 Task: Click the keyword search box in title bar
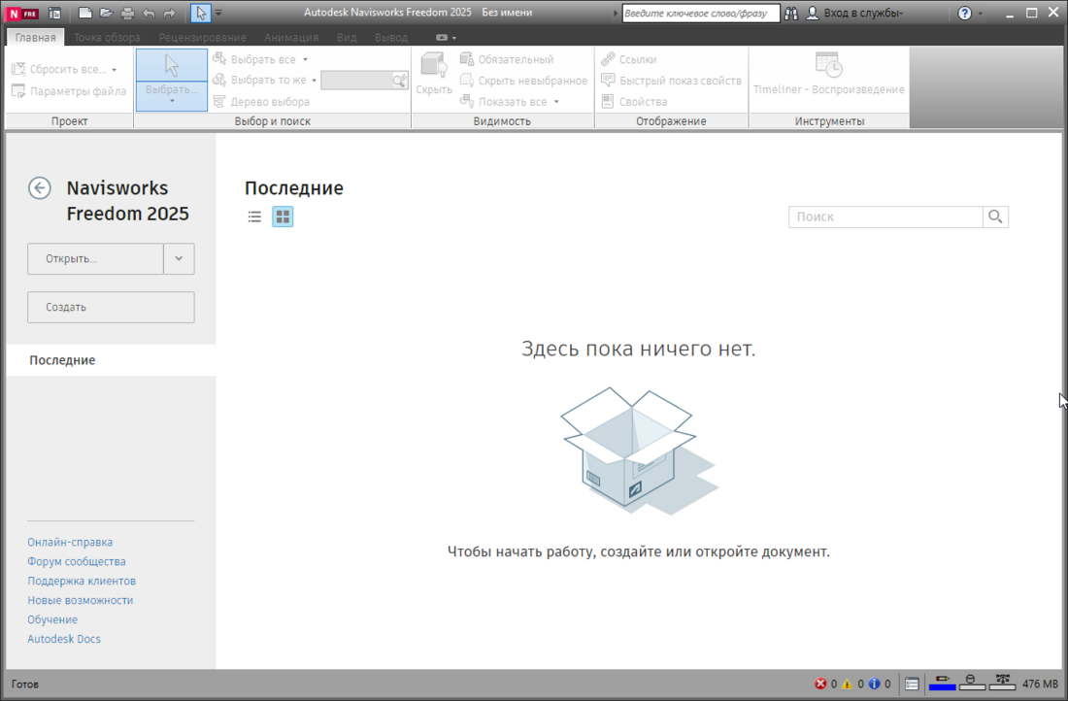700,13
